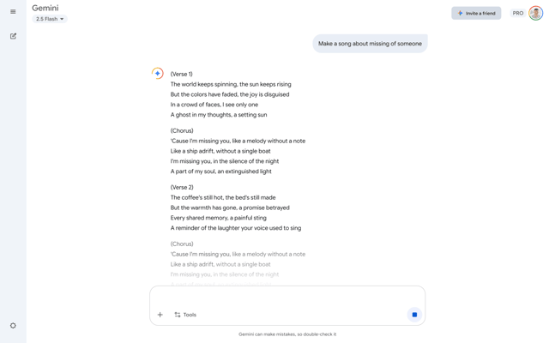Click the plus icon to add files
The height and width of the screenshot is (343, 549).
coord(160,315)
